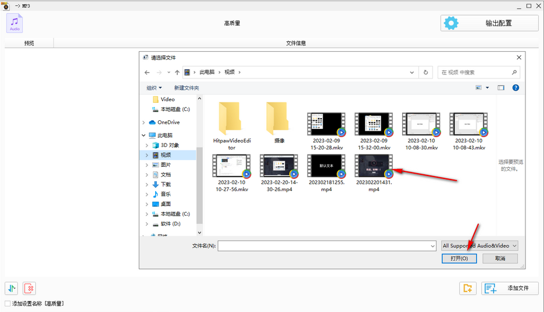This screenshot has width=544, height=312.
Task: Click the 输出配置 gear button
Action: (489, 23)
